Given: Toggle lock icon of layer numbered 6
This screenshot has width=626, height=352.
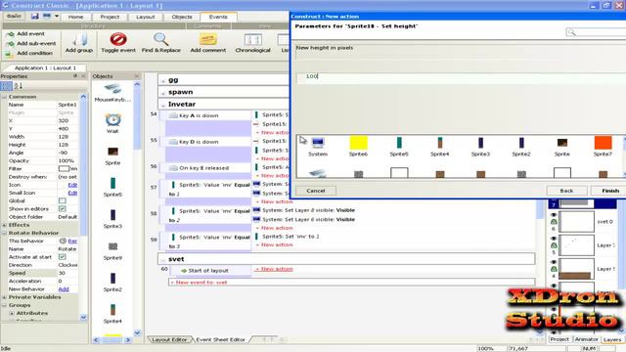Looking at the screenshot, I should coord(554,222).
